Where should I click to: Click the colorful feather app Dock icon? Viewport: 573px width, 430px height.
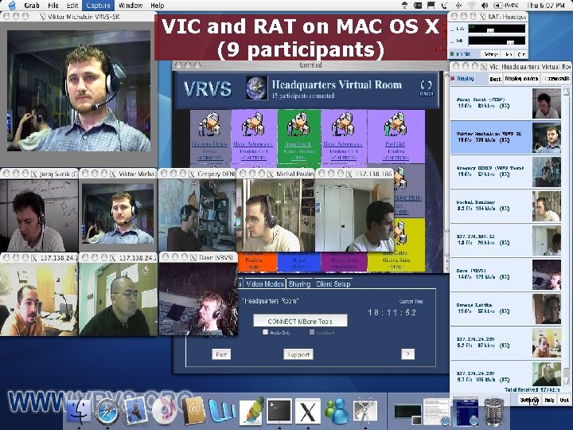click(251, 411)
